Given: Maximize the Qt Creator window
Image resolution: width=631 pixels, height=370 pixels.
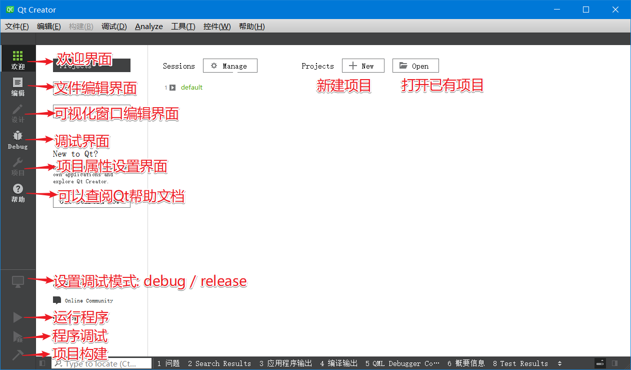Looking at the screenshot, I should point(586,10).
